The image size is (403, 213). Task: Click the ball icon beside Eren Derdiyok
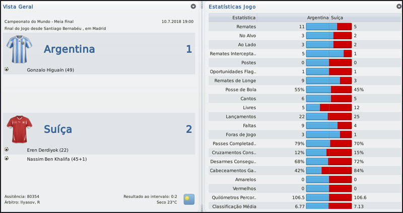(7, 149)
